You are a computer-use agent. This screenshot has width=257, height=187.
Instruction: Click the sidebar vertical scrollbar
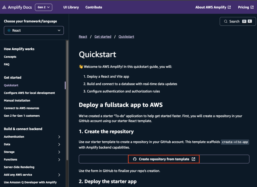[67, 100]
